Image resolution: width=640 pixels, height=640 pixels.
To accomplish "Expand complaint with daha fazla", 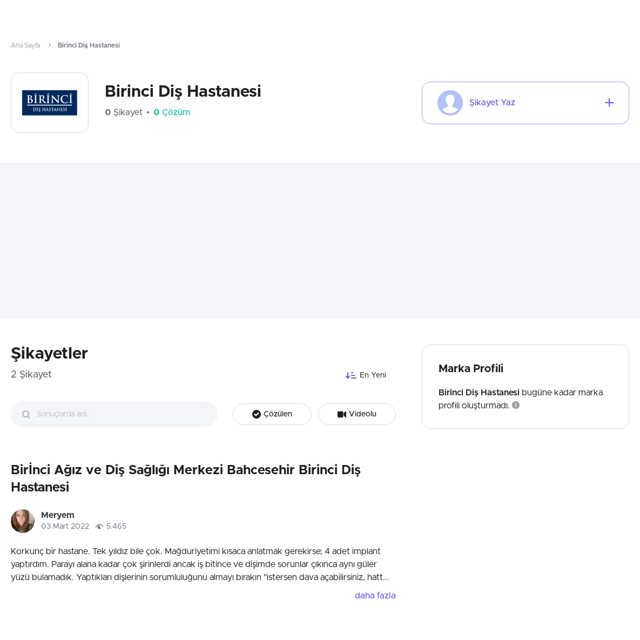I will point(375,596).
